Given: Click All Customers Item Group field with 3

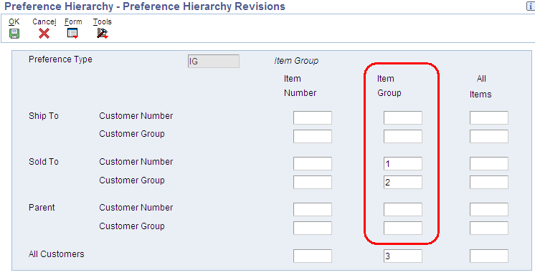Looking at the screenshot, I should coord(403,256).
